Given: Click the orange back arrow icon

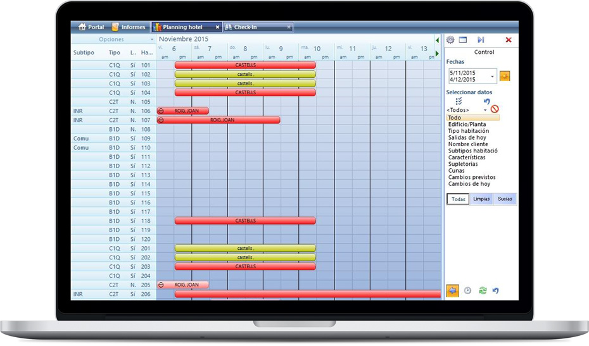Looking at the screenshot, I should (x=453, y=290).
